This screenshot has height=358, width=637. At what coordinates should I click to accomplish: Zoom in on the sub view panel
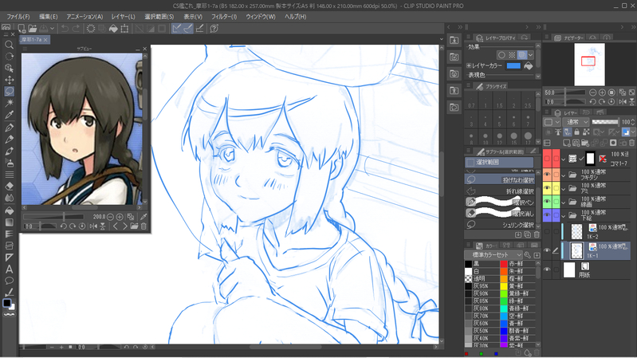coord(120,217)
